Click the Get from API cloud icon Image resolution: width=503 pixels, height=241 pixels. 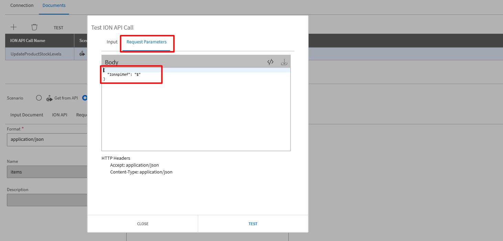click(49, 98)
